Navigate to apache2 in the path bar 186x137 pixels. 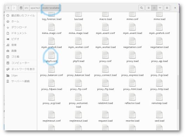35,8
